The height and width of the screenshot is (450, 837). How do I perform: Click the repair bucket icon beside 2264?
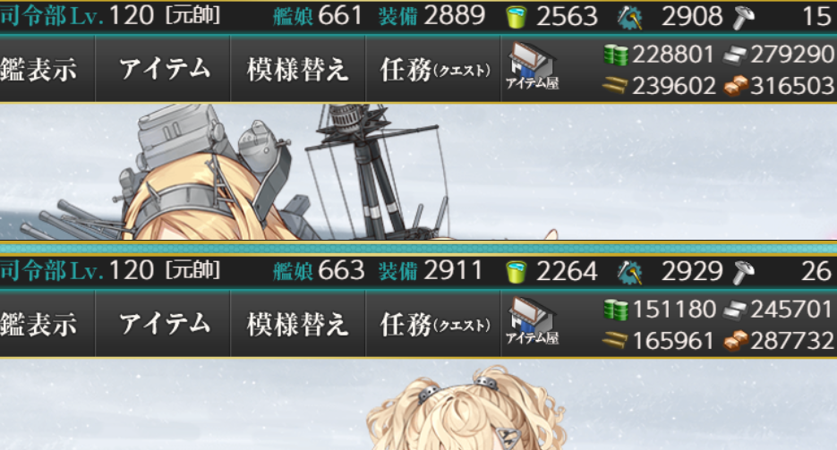pos(516,273)
